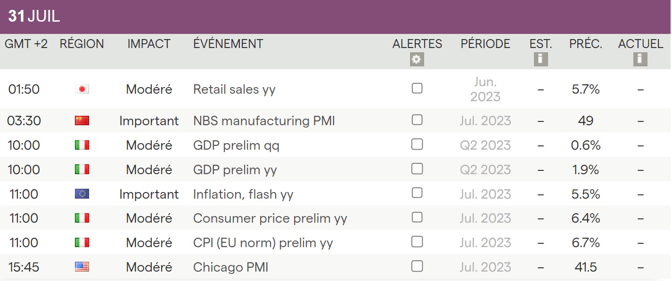Click Japan flag on Retail sales row
This screenshot has height=281, width=672.
coord(82,89)
